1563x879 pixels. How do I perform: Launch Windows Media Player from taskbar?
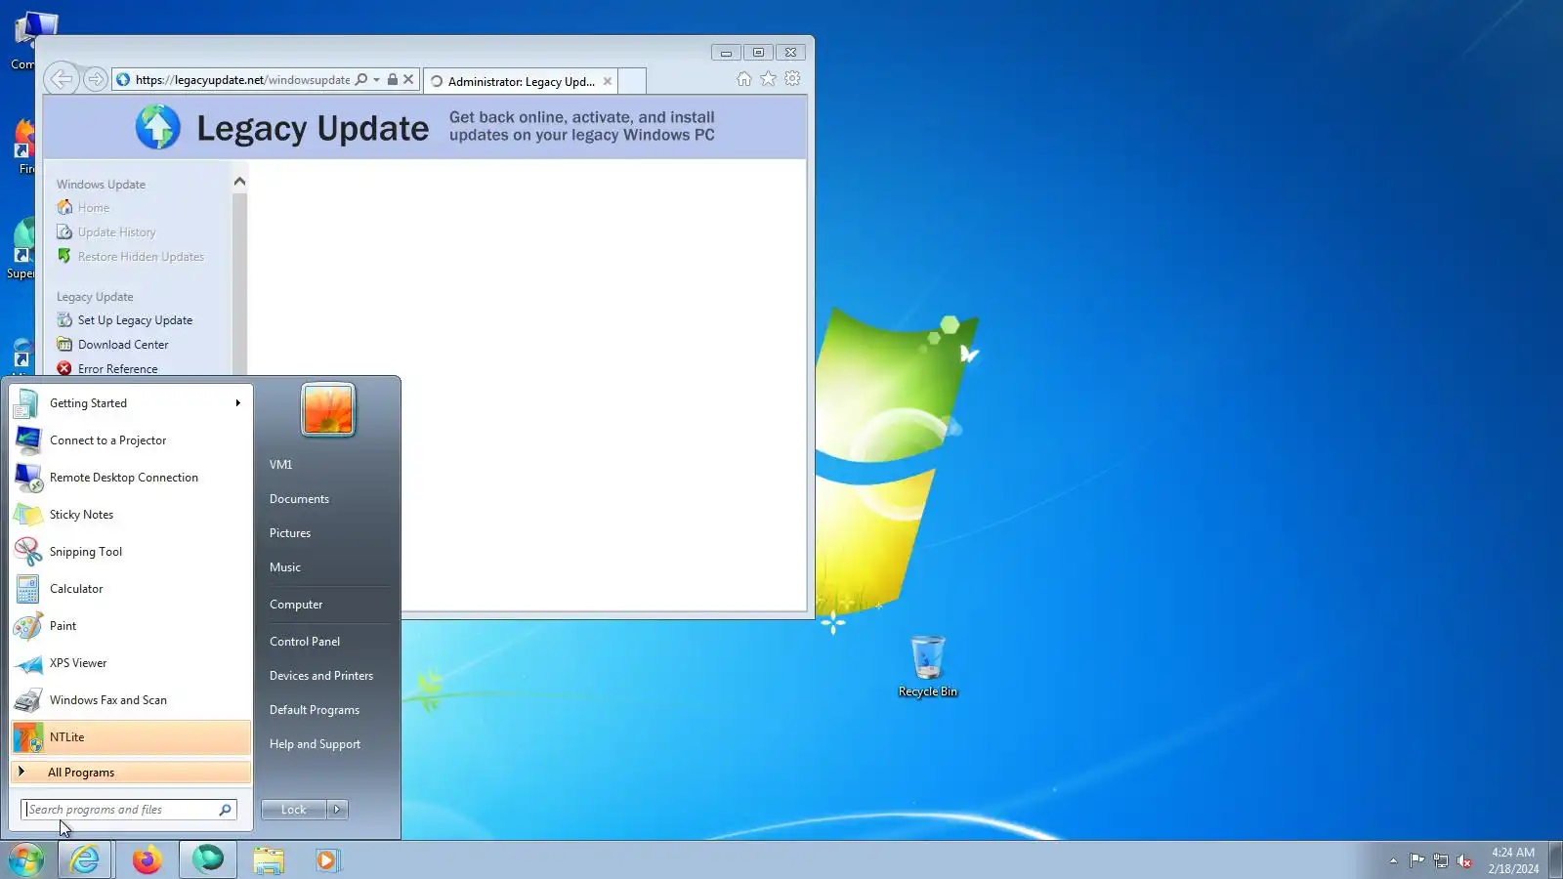[327, 860]
